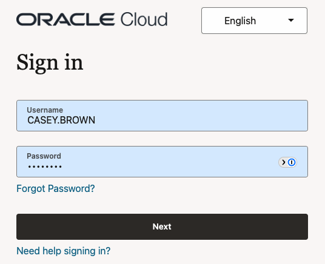Click the Username field label
The height and width of the screenshot is (264, 325).
click(x=45, y=110)
